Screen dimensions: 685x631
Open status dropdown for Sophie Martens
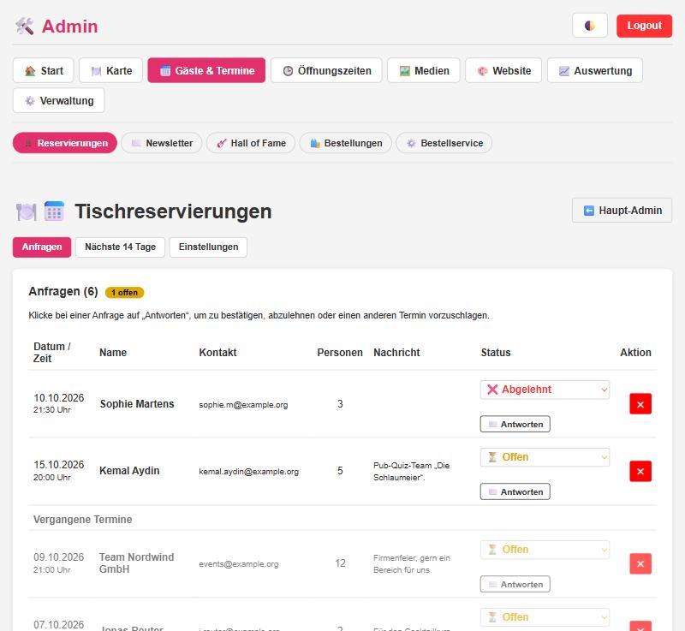tap(545, 390)
